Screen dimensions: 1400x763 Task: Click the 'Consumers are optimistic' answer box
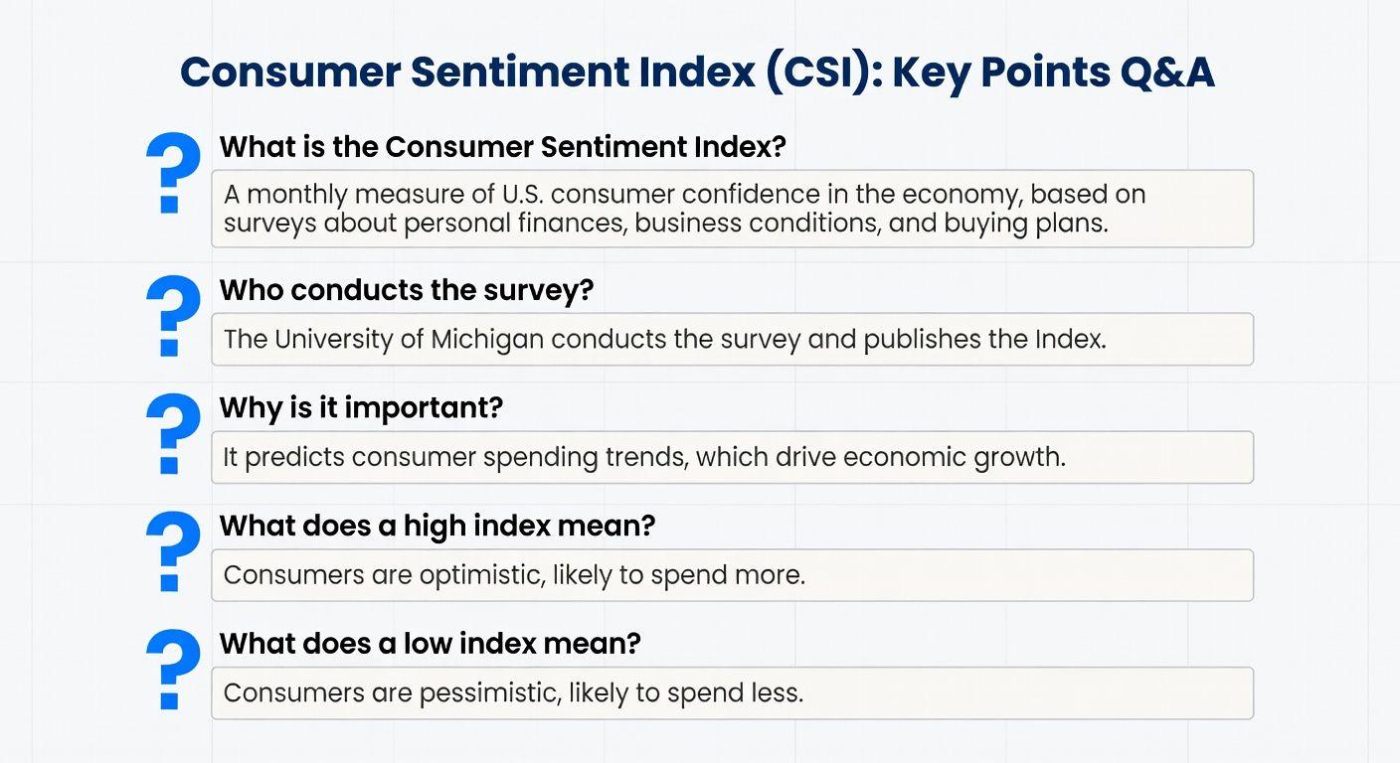click(732, 575)
